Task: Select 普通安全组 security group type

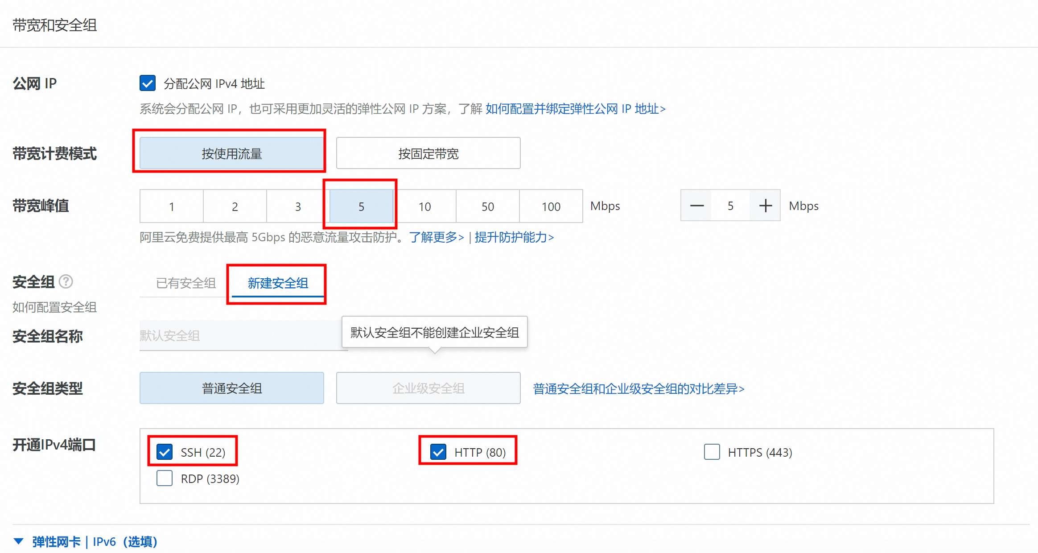Action: 231,388
